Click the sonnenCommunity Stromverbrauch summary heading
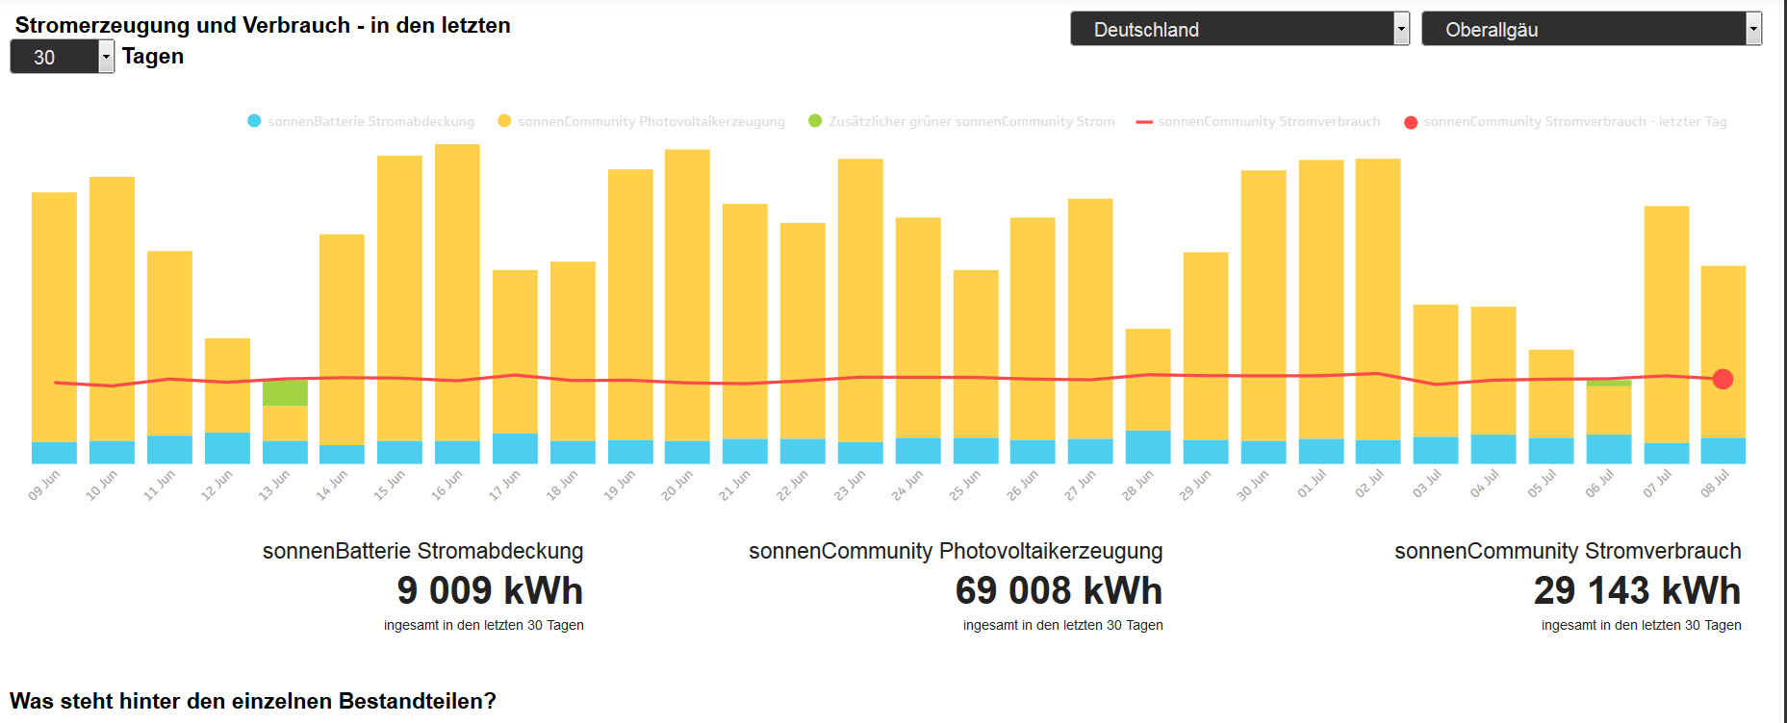Screen dimensions: 1787x723 coord(1568,551)
